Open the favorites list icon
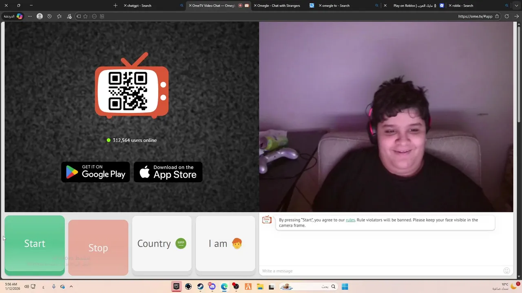Image resolution: width=522 pixels, height=293 pixels. [x=59, y=16]
